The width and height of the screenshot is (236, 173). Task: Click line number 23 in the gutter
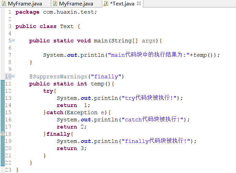pos(8,170)
